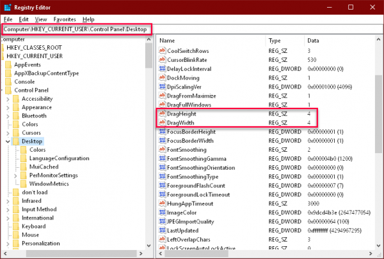
Task: Select the DpiScalingVer DWORD icon
Action: [162, 87]
